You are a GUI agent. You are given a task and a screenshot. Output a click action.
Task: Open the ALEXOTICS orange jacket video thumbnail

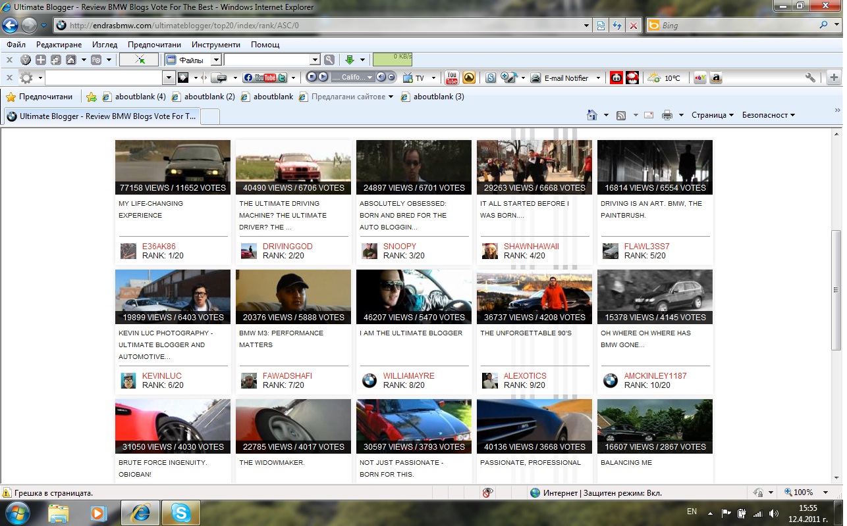[x=534, y=297]
